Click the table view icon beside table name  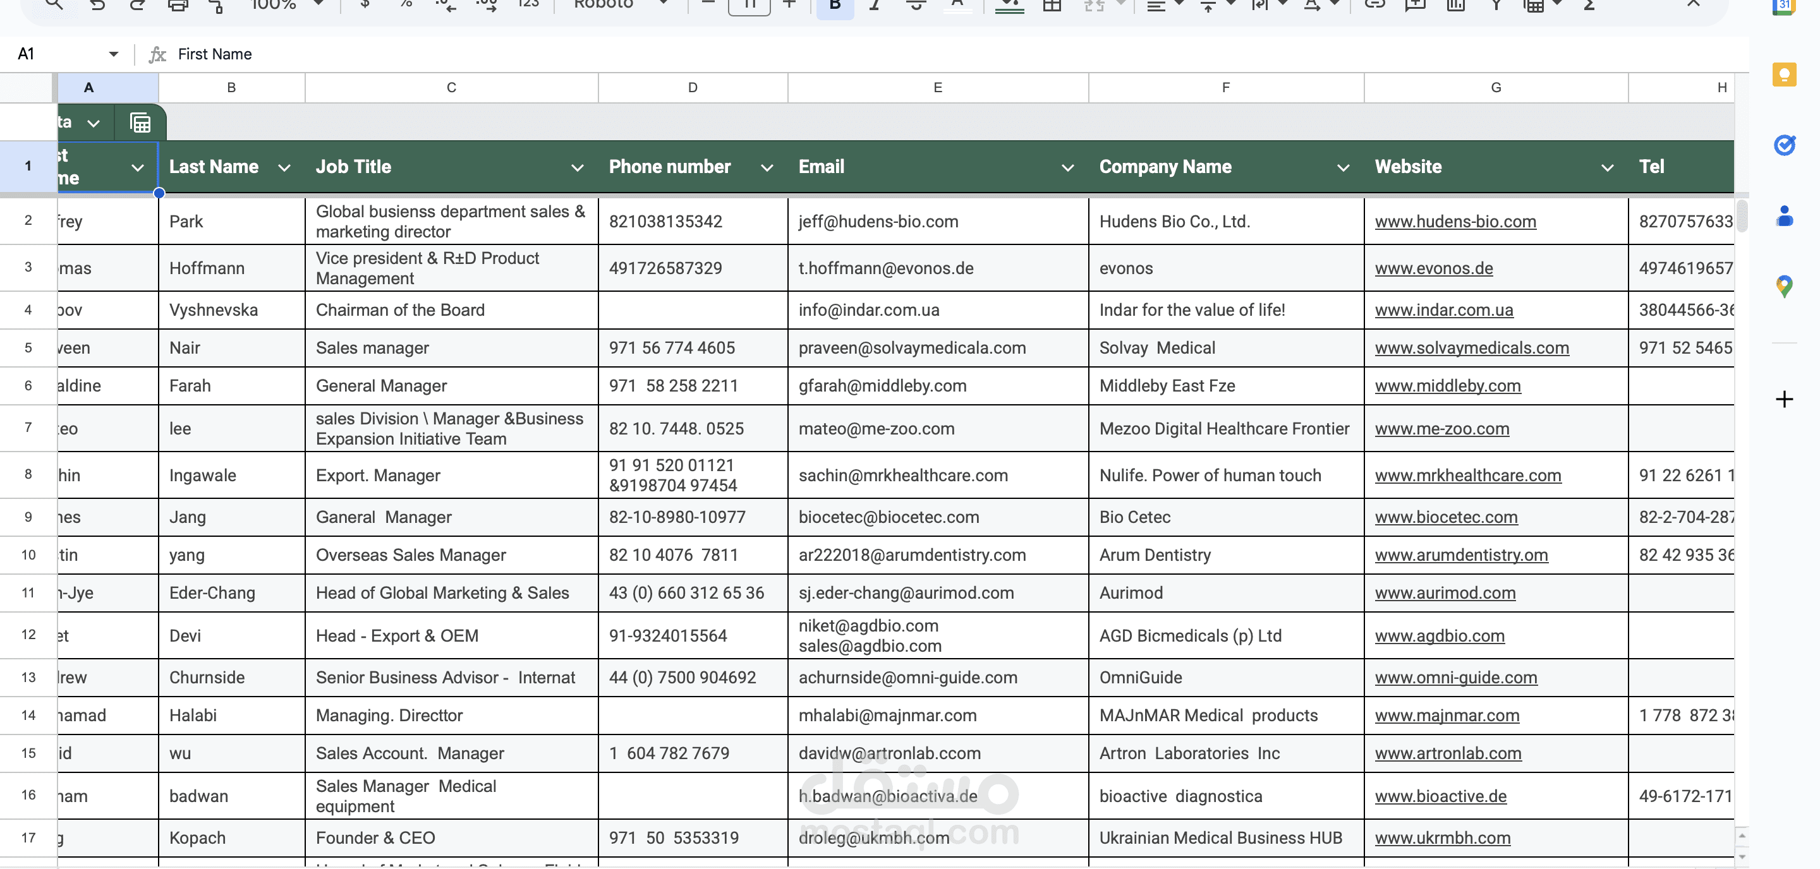pyautogui.click(x=140, y=123)
